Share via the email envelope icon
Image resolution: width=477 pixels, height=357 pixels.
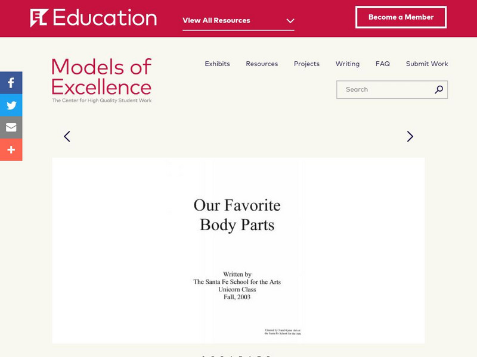pyautogui.click(x=11, y=127)
